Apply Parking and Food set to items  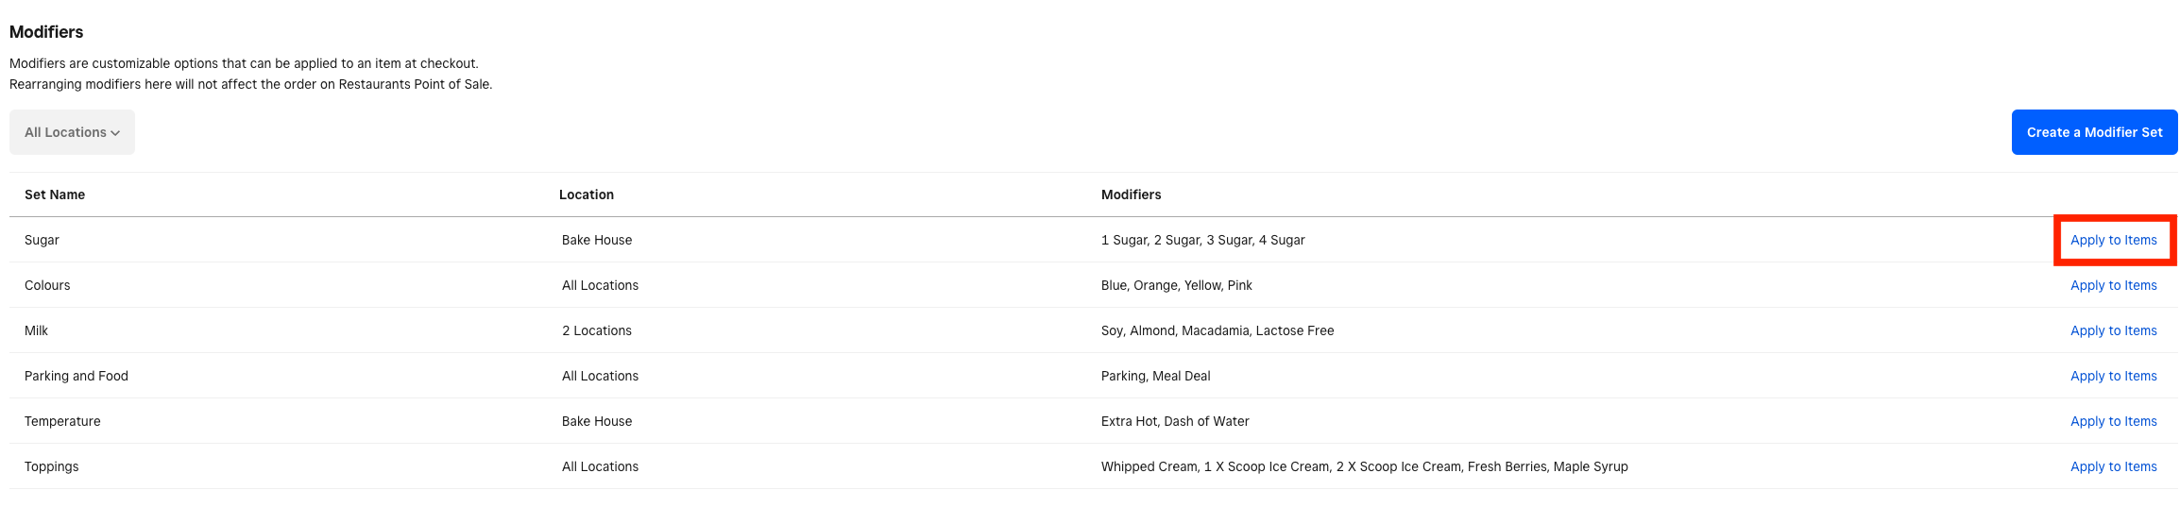coord(2113,376)
